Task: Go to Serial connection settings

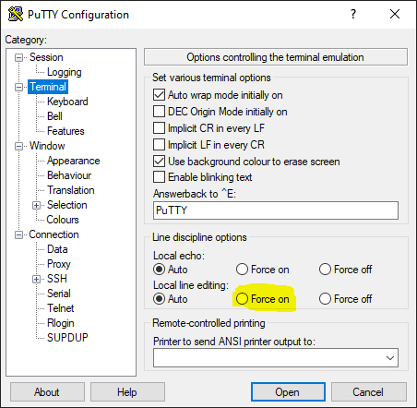Action: [x=59, y=294]
